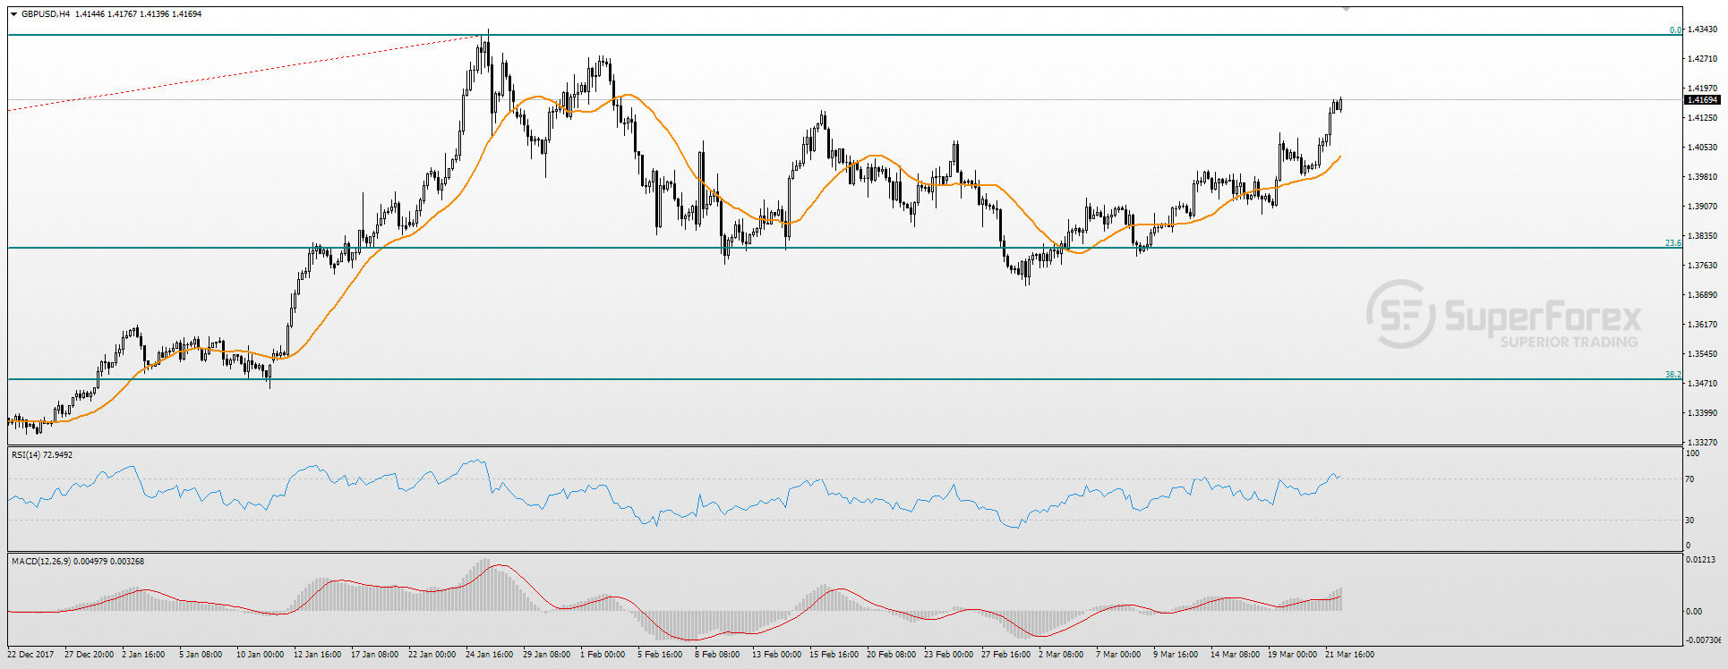Click the 23 Feb 00:00 time label
Viewport: 1728px width, 669px height.
(948, 655)
